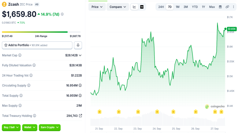Screen dimensions: 238x133
Task: Click info icon next to Total Supply label
Action: point(21,95)
